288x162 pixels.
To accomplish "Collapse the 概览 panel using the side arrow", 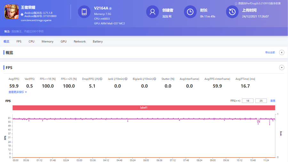I will pyautogui.click(x=282, y=52).
